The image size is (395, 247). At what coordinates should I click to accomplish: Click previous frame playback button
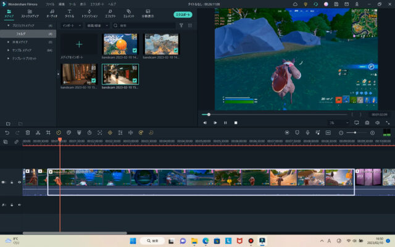(x=205, y=123)
